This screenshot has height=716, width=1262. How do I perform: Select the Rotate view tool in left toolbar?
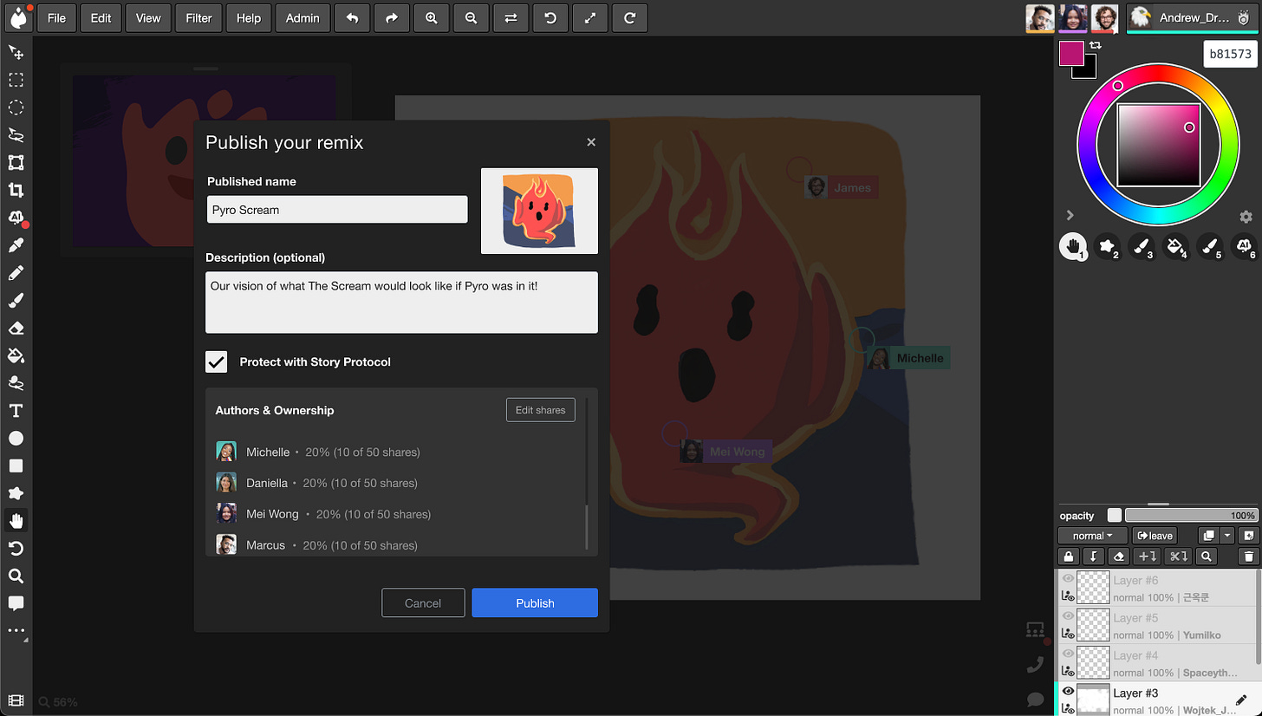[16, 549]
